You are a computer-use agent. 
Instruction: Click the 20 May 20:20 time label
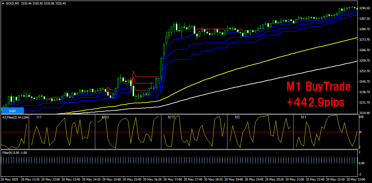[274, 180]
